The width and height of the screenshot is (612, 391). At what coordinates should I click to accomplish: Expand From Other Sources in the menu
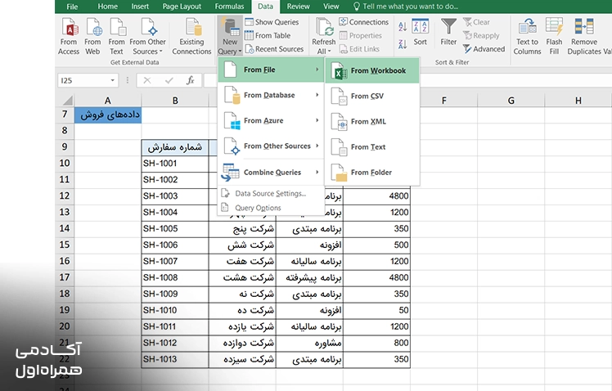(271, 146)
